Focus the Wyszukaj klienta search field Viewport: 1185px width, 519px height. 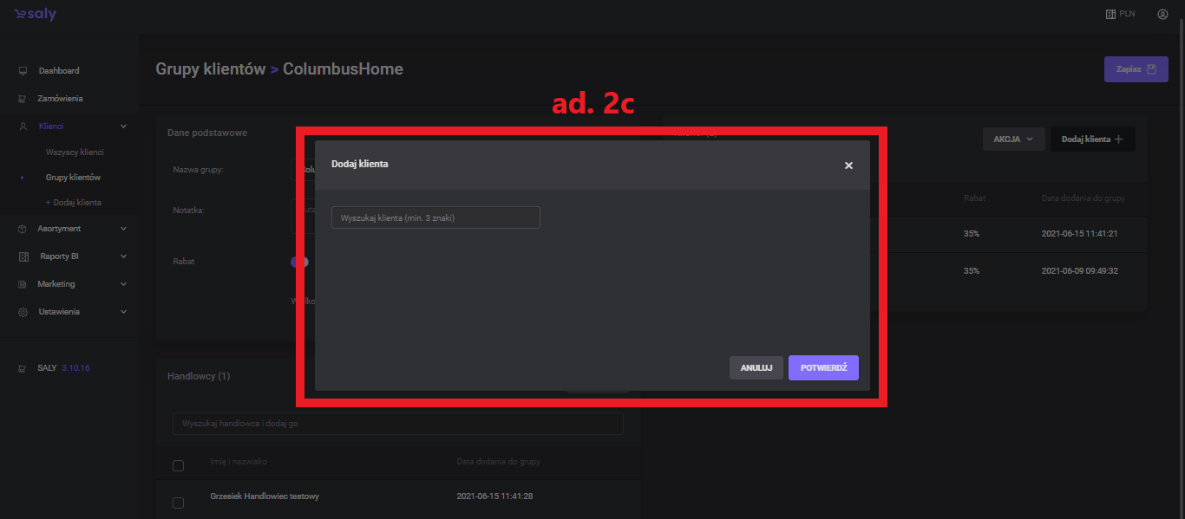tap(435, 218)
